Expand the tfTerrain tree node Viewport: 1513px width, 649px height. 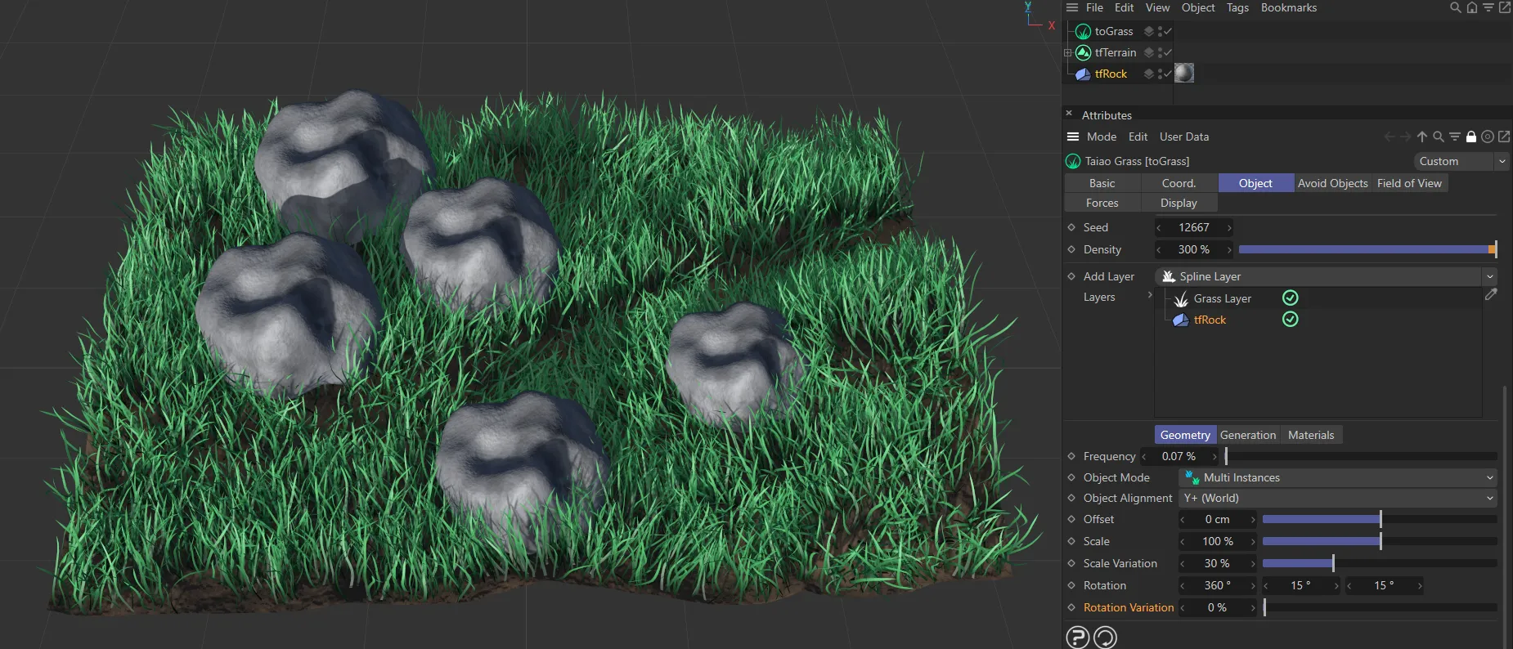coord(1067,52)
